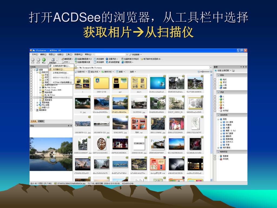Pin the 预览 preview panel
This screenshot has width=277, height=208.
68,126
